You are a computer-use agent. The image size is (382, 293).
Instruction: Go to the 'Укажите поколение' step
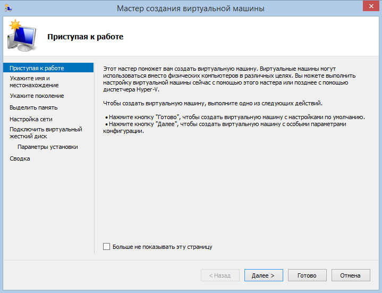(37, 96)
